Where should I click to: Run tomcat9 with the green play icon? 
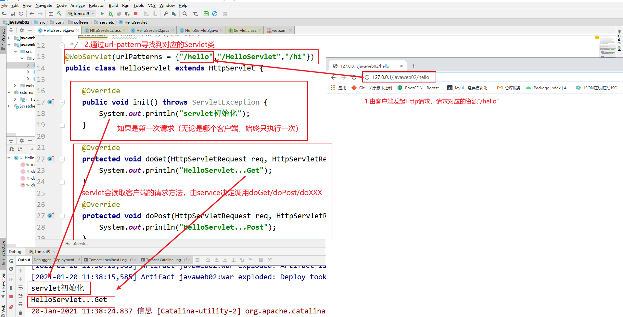click(102, 14)
